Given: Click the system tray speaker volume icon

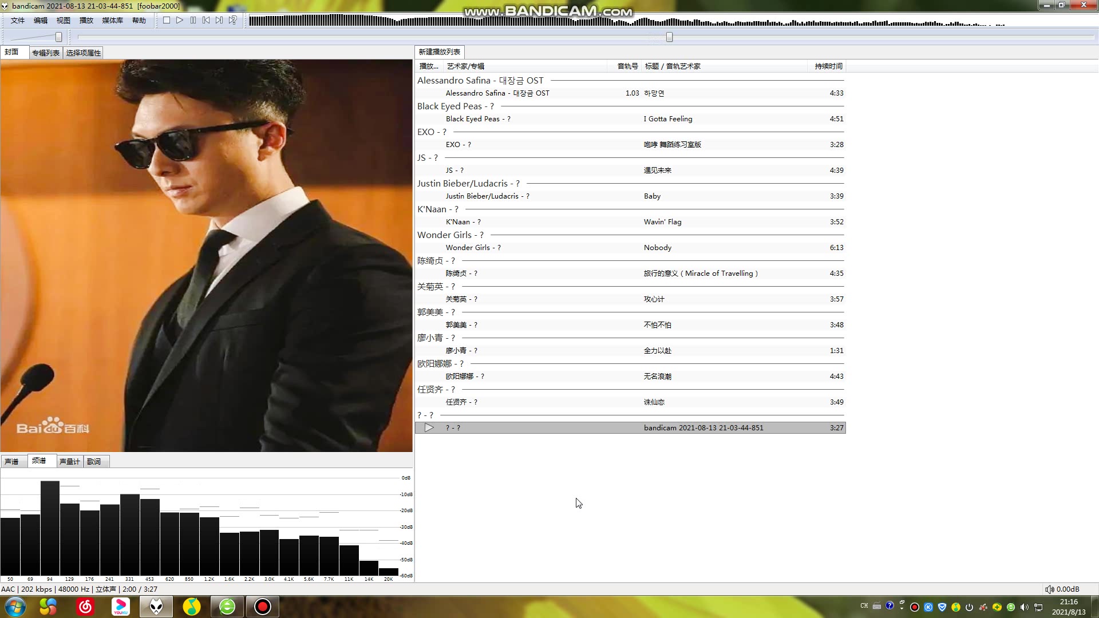Looking at the screenshot, I should (x=1025, y=607).
